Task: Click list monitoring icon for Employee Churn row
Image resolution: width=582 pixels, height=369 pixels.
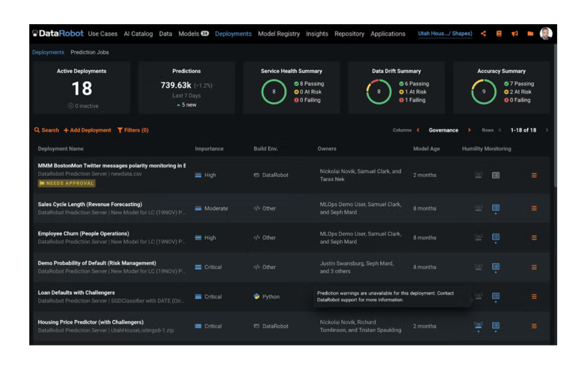Action: [495, 237]
